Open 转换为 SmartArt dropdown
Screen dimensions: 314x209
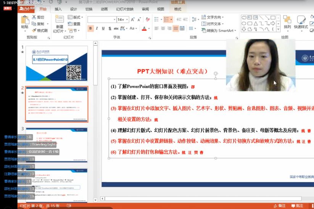219,31
